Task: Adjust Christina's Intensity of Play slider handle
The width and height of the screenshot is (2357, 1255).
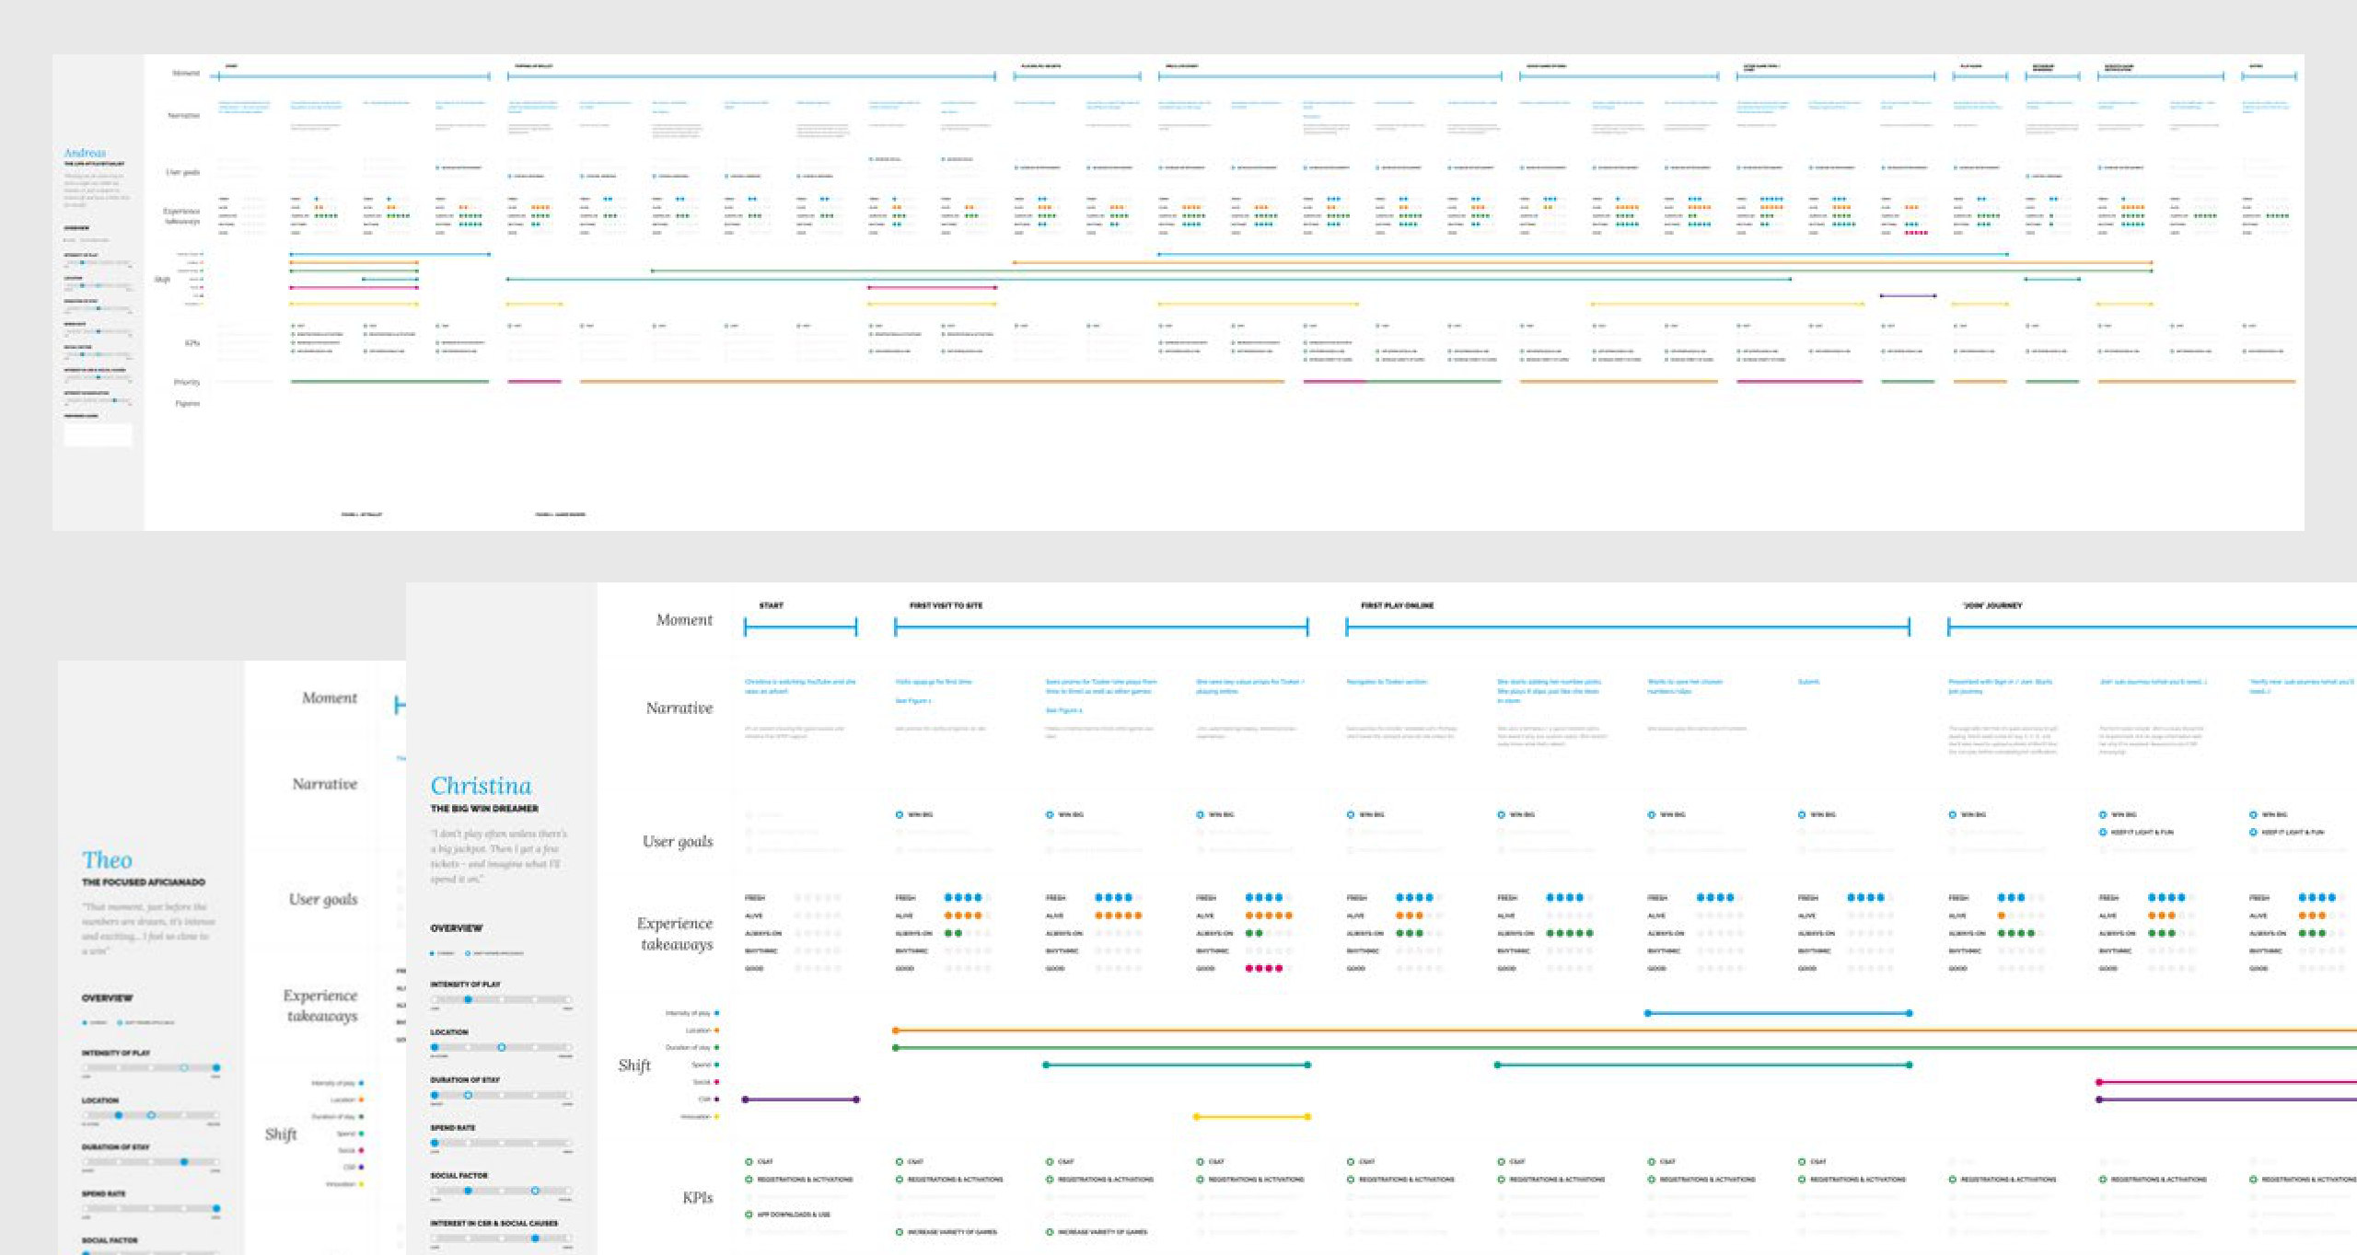Action: [x=468, y=999]
